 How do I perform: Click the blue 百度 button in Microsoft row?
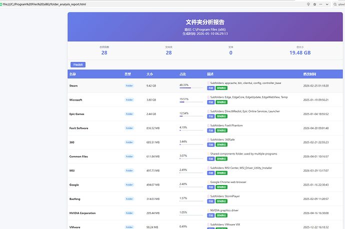(x=211, y=102)
